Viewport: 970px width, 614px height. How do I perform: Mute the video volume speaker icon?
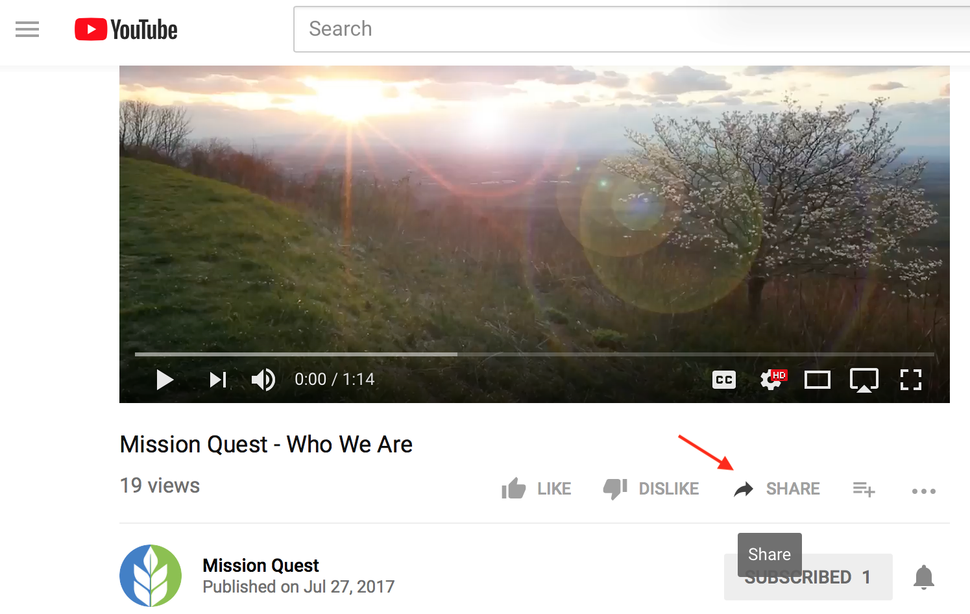pyautogui.click(x=263, y=380)
